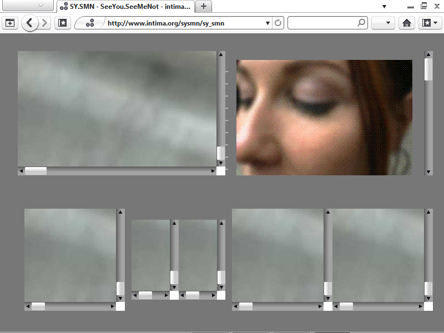This screenshot has height=333, width=444.
Task: Click the magnifier search icon
Action: pos(361,23)
